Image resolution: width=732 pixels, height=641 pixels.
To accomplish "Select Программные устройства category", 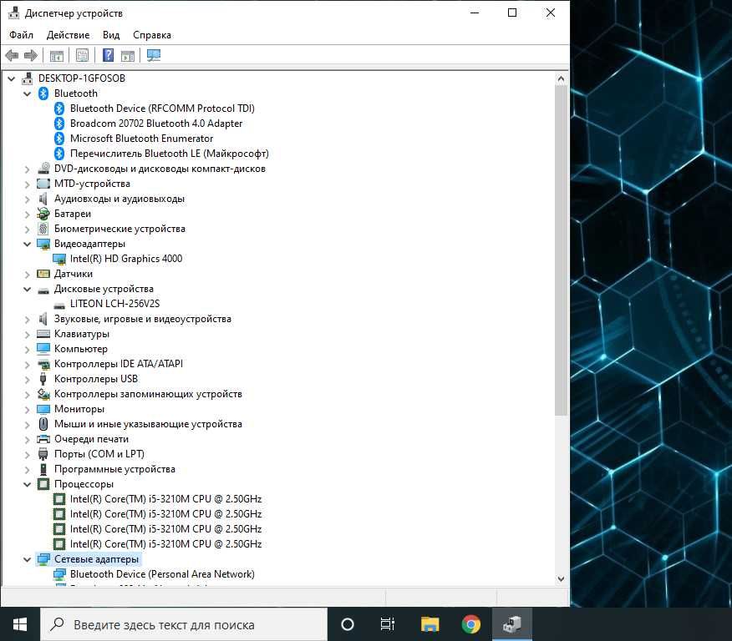I will pos(114,469).
